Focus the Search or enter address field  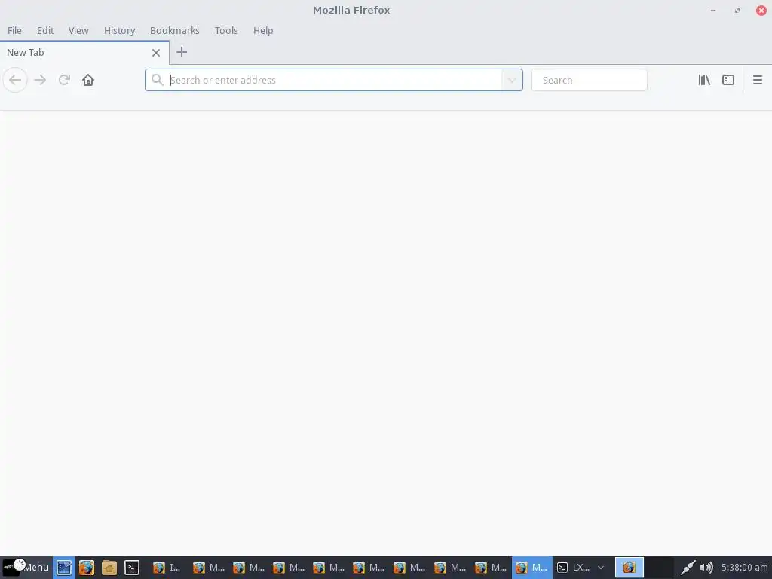point(334,80)
